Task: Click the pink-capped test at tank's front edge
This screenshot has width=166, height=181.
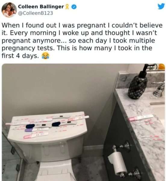Action: point(36,135)
